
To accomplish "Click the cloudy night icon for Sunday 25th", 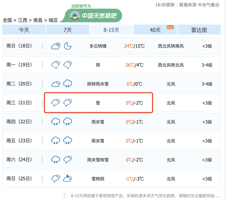I will pos(67,178).
